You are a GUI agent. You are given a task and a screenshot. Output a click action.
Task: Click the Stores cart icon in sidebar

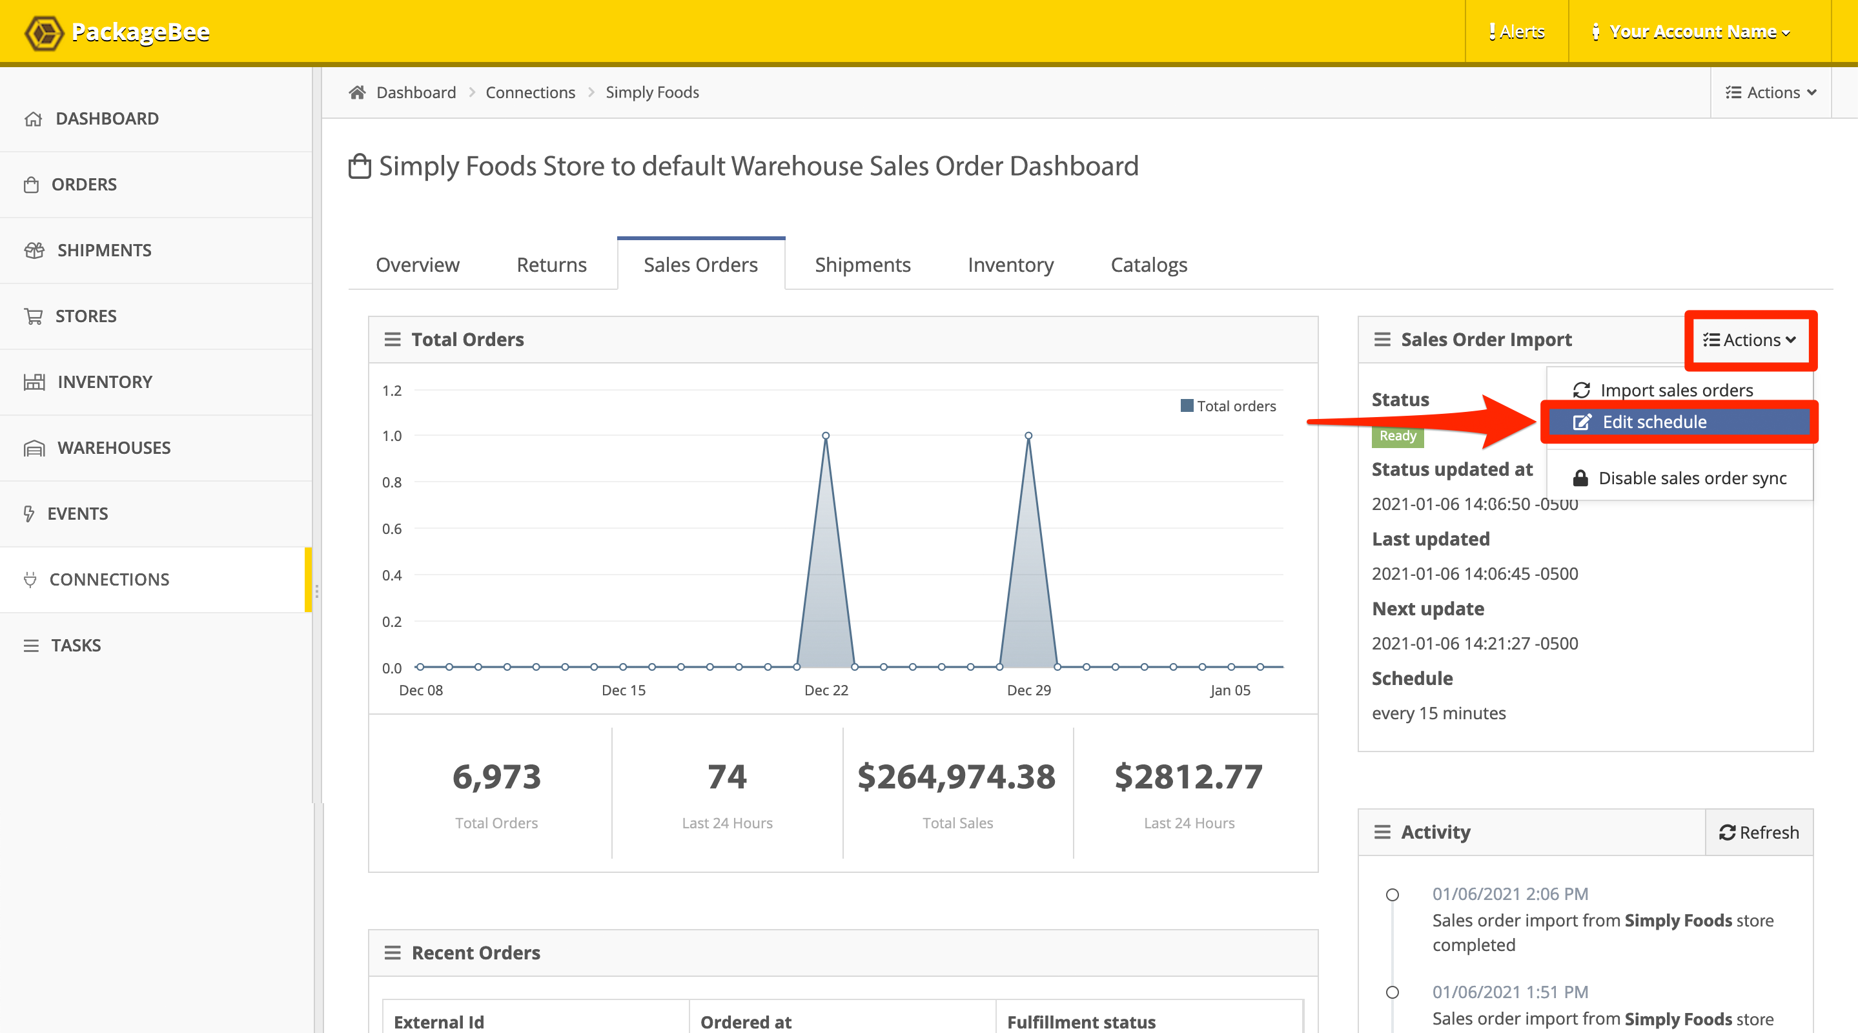click(33, 316)
